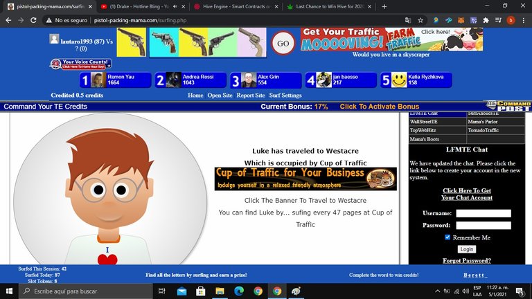This screenshot has height=299, width=532.
Task: Reload the page with refresh icon
Action: pos(33,20)
